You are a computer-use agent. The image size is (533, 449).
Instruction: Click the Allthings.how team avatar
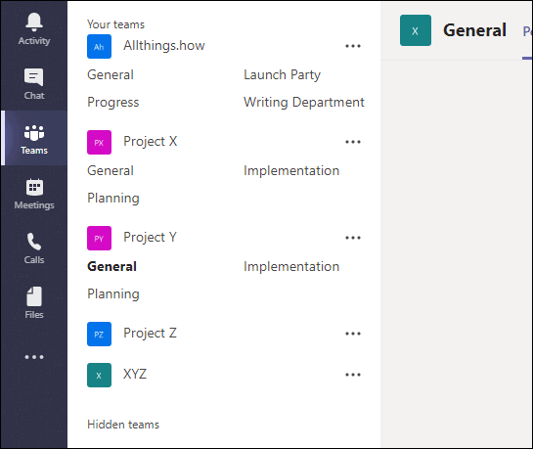click(x=99, y=47)
